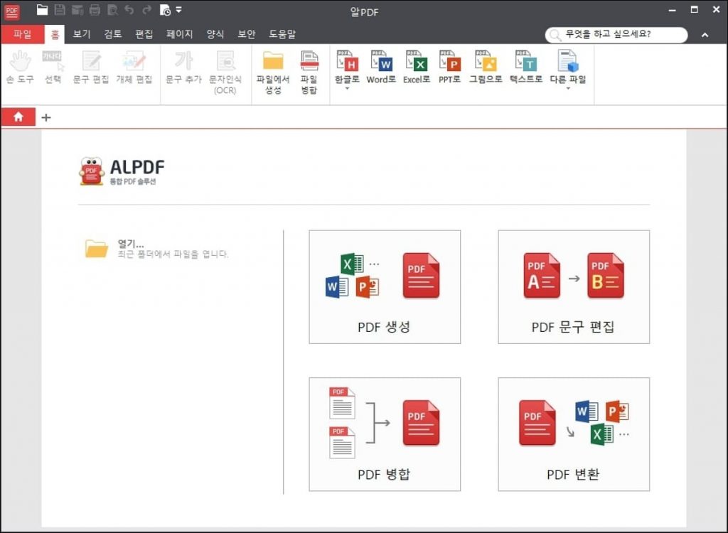The height and width of the screenshot is (533, 728).
Task: Click the floppy disk save icon
Action: coord(60,10)
